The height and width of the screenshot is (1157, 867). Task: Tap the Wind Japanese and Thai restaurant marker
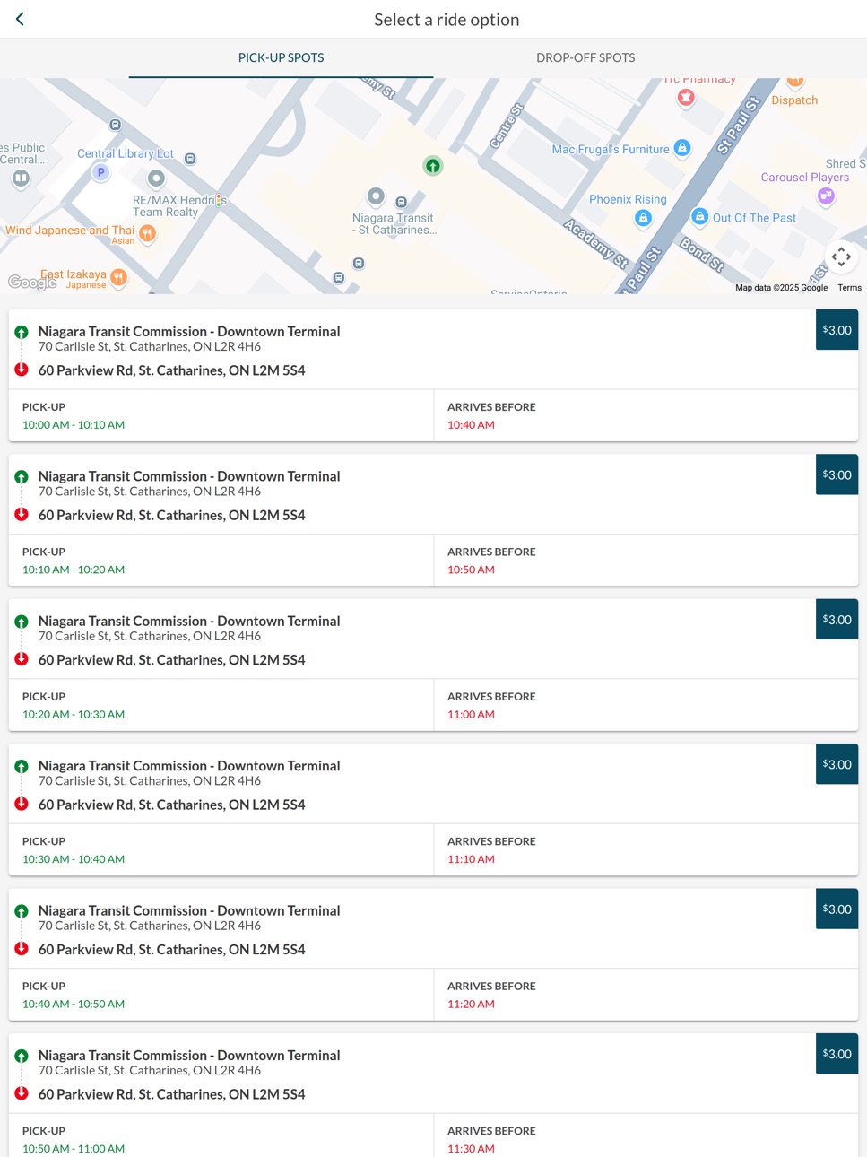pos(147,233)
